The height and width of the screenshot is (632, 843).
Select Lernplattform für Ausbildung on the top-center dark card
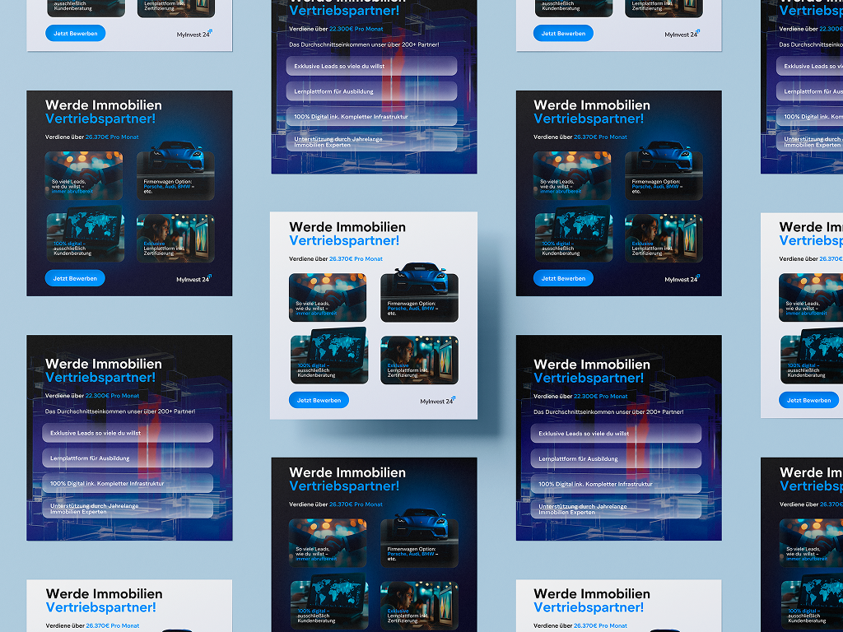coord(371,91)
